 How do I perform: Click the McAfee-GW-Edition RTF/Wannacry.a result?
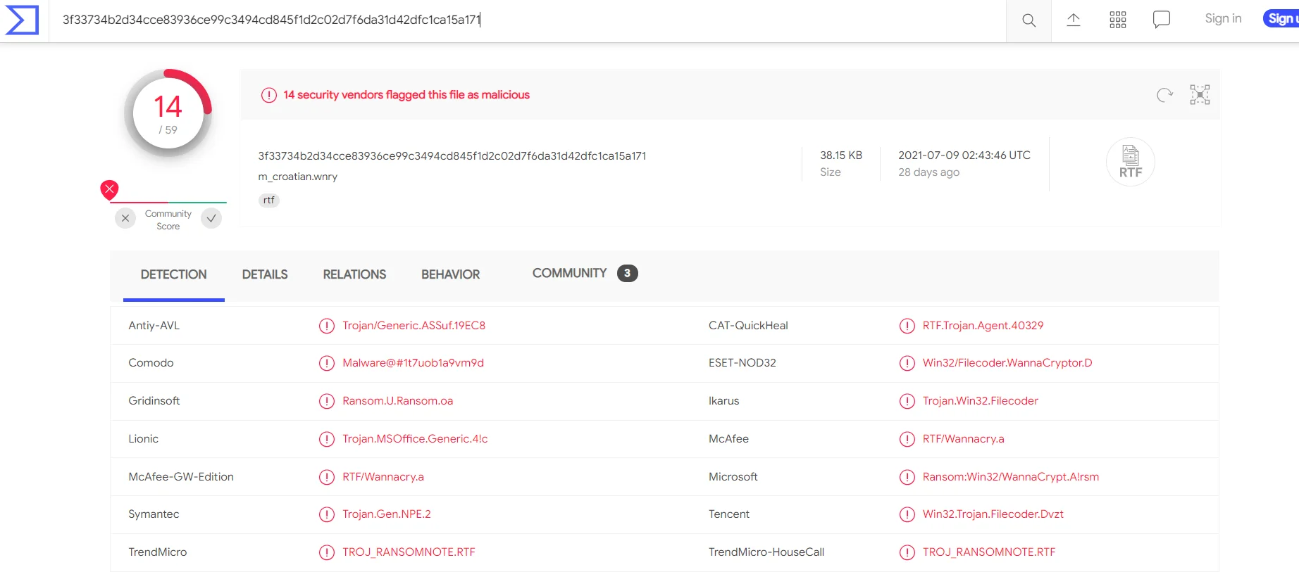[x=383, y=477]
